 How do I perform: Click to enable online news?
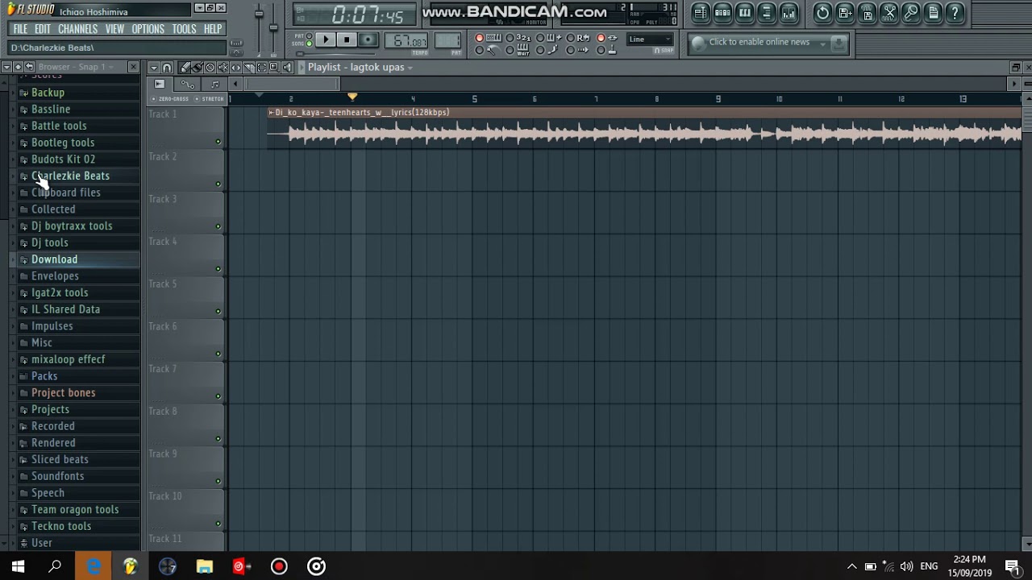click(759, 42)
